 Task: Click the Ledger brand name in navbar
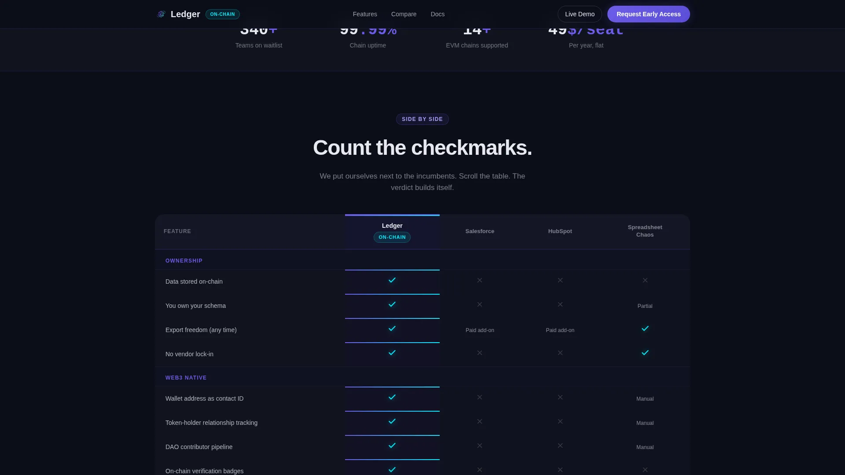(185, 14)
